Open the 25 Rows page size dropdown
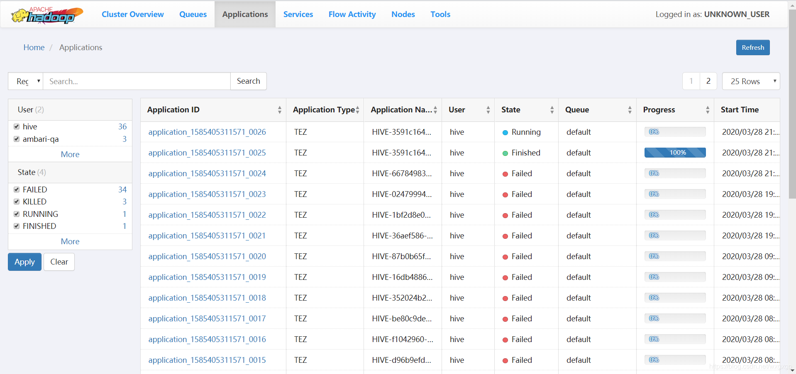This screenshot has width=796, height=374. [x=751, y=81]
